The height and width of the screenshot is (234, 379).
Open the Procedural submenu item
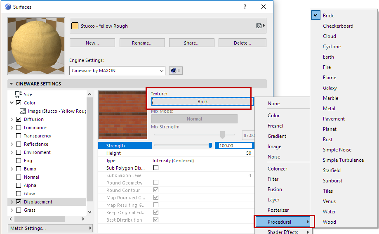click(x=283, y=222)
